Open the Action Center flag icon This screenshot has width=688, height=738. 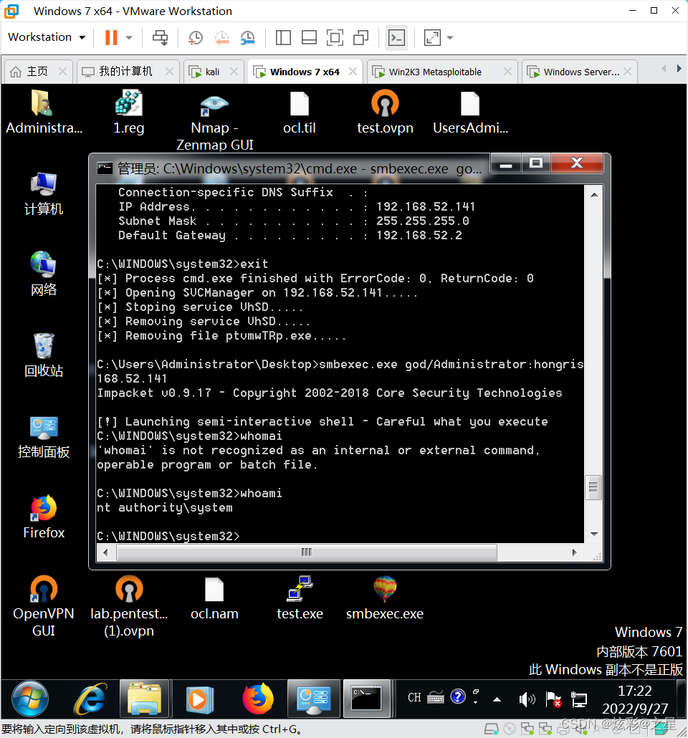[553, 699]
